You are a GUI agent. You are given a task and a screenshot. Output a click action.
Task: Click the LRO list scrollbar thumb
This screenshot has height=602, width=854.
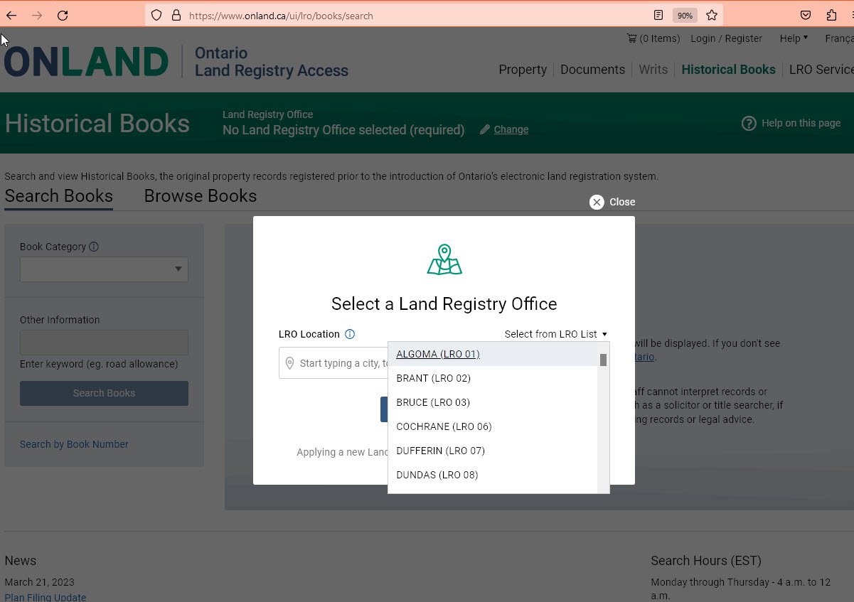[x=603, y=360]
